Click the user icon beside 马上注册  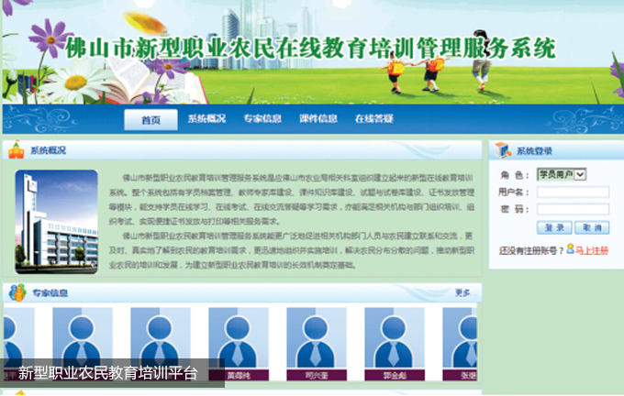pyautogui.click(x=570, y=248)
